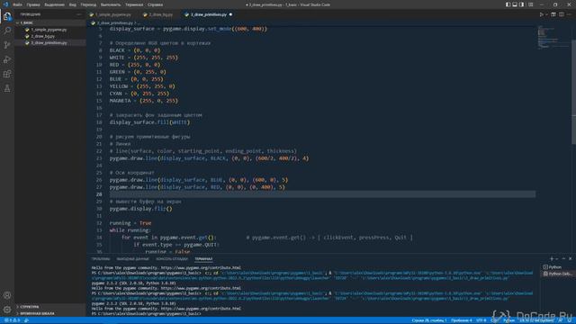Open notifications bell in status bar
576x324 pixels.
point(570,320)
